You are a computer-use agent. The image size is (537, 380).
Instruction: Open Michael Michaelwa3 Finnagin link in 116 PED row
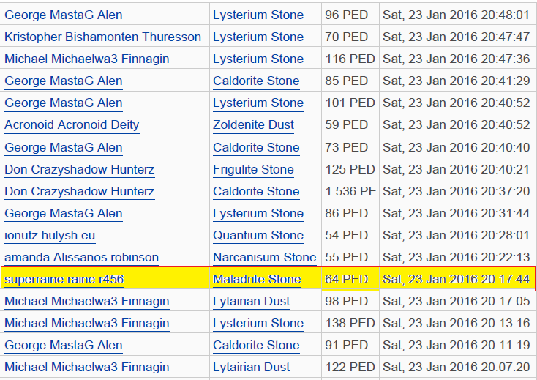tap(87, 59)
